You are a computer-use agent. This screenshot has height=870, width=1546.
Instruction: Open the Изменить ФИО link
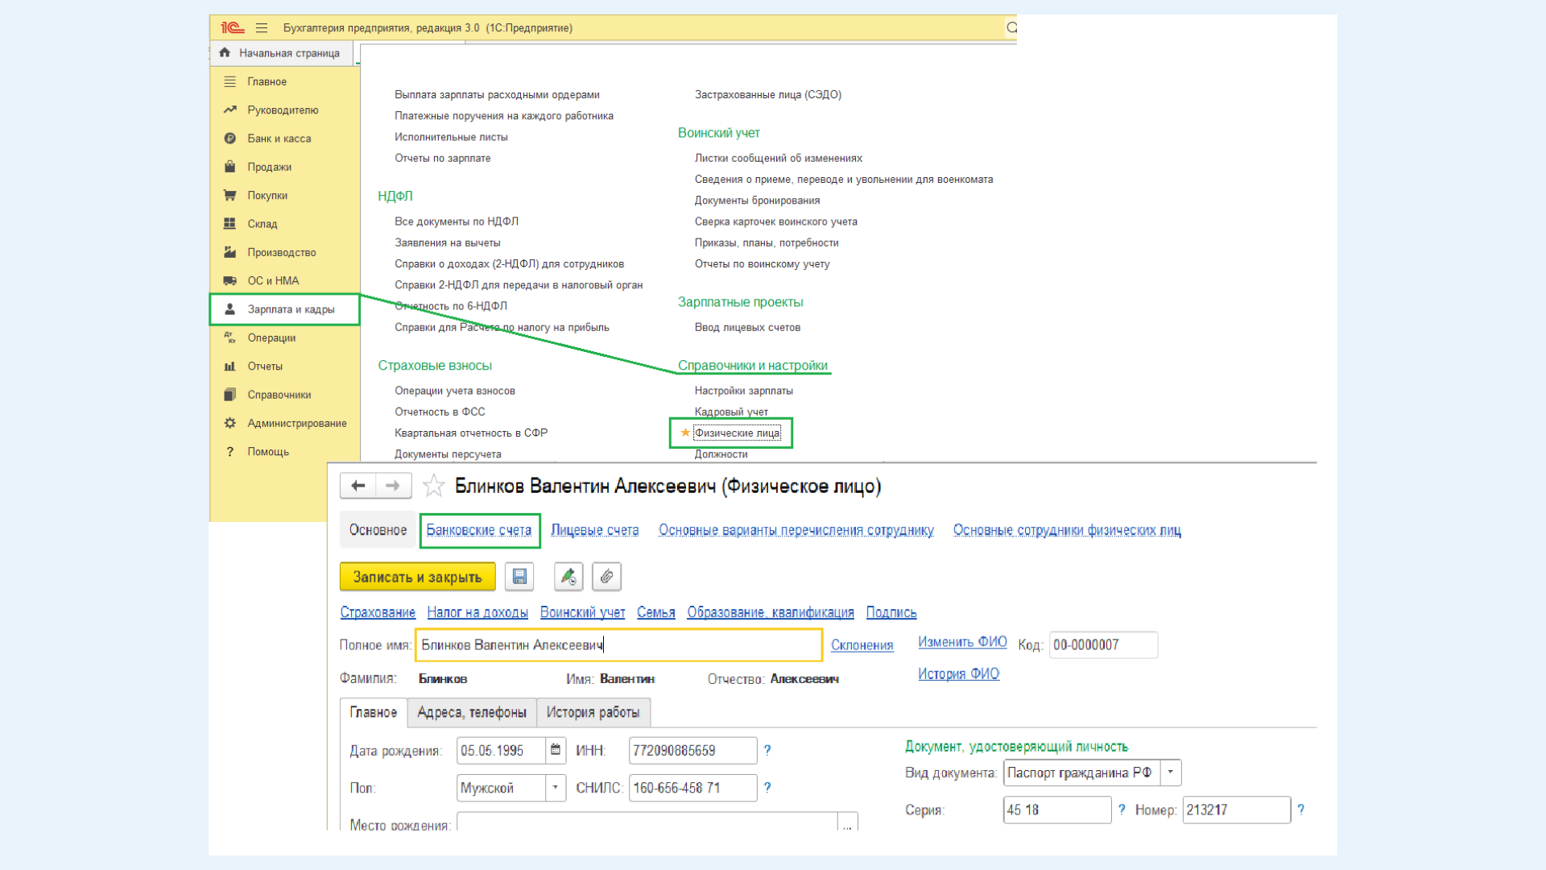tap(962, 642)
